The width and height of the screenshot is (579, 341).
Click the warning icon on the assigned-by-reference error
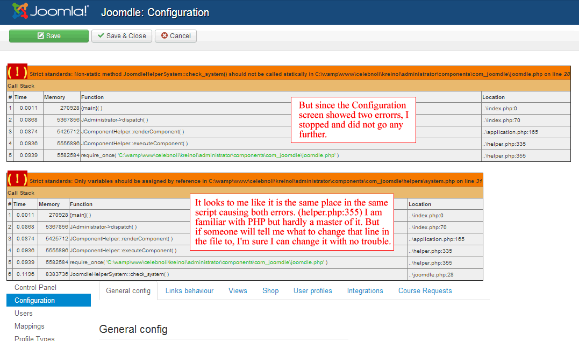coord(17,179)
